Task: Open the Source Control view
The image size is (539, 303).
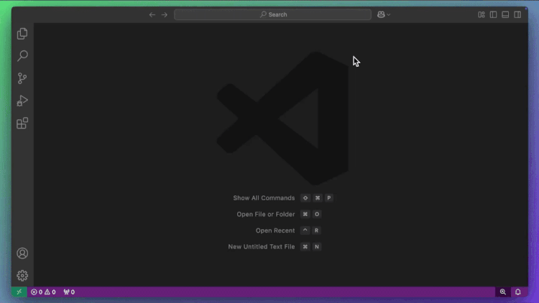Action: coord(22,78)
